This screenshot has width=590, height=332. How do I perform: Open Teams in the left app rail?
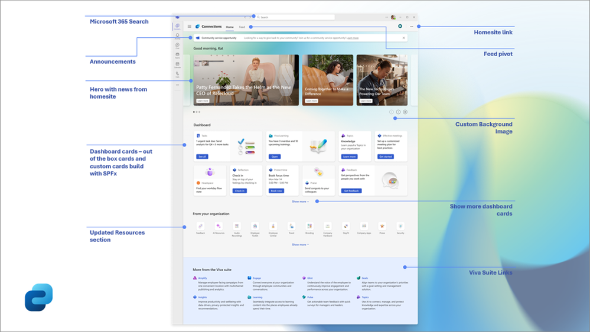pyautogui.click(x=177, y=55)
